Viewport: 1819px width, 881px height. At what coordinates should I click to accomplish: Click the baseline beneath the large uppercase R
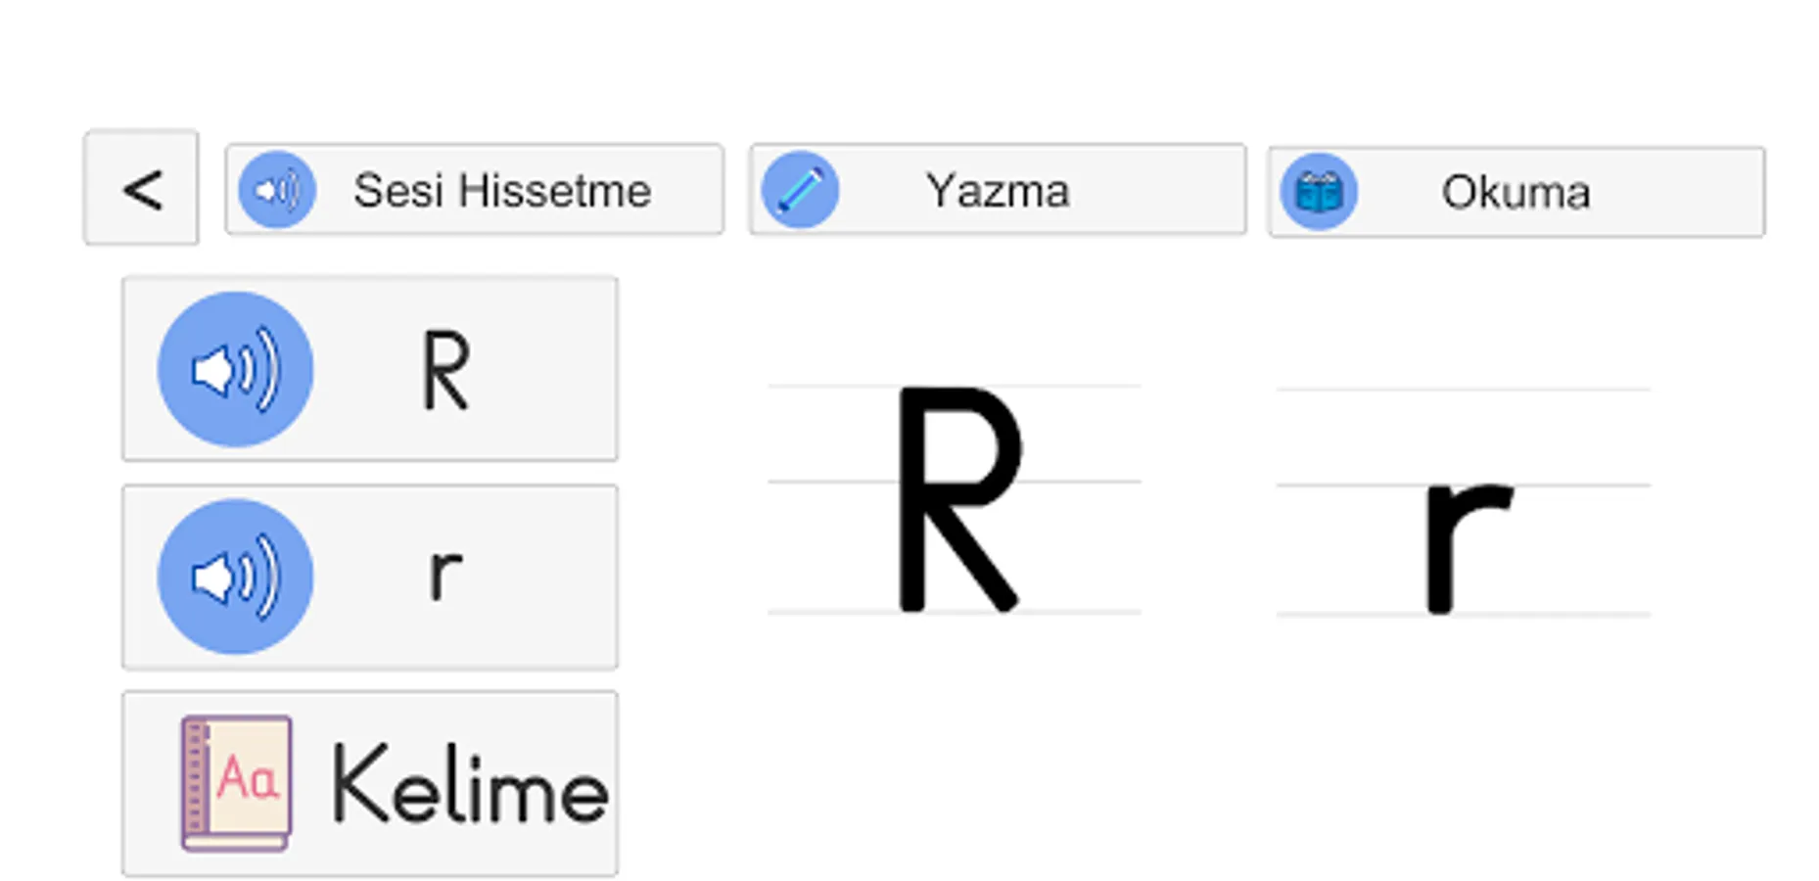pyautogui.click(x=832, y=612)
